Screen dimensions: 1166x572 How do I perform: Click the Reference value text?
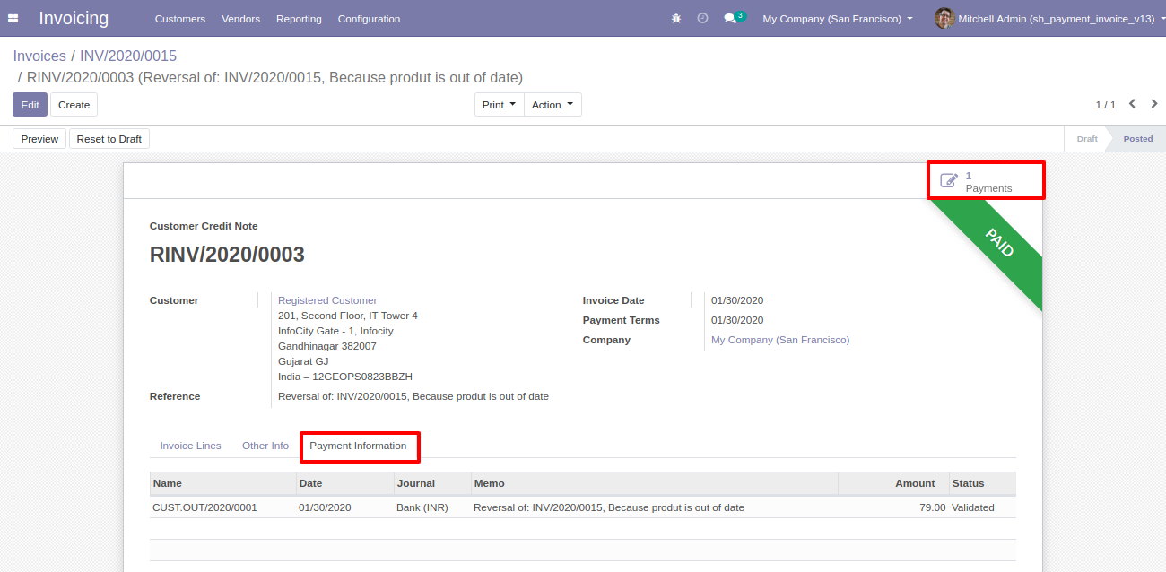point(413,396)
